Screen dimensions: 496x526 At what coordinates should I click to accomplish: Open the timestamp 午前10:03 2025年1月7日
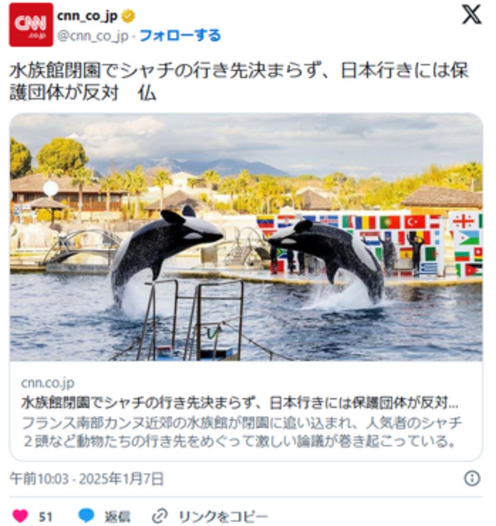point(87,478)
